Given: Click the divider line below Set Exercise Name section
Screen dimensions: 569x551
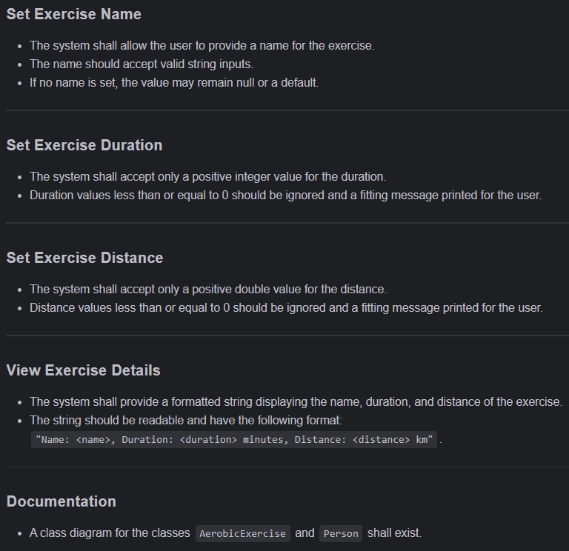Looking at the screenshot, I should [x=287, y=110].
